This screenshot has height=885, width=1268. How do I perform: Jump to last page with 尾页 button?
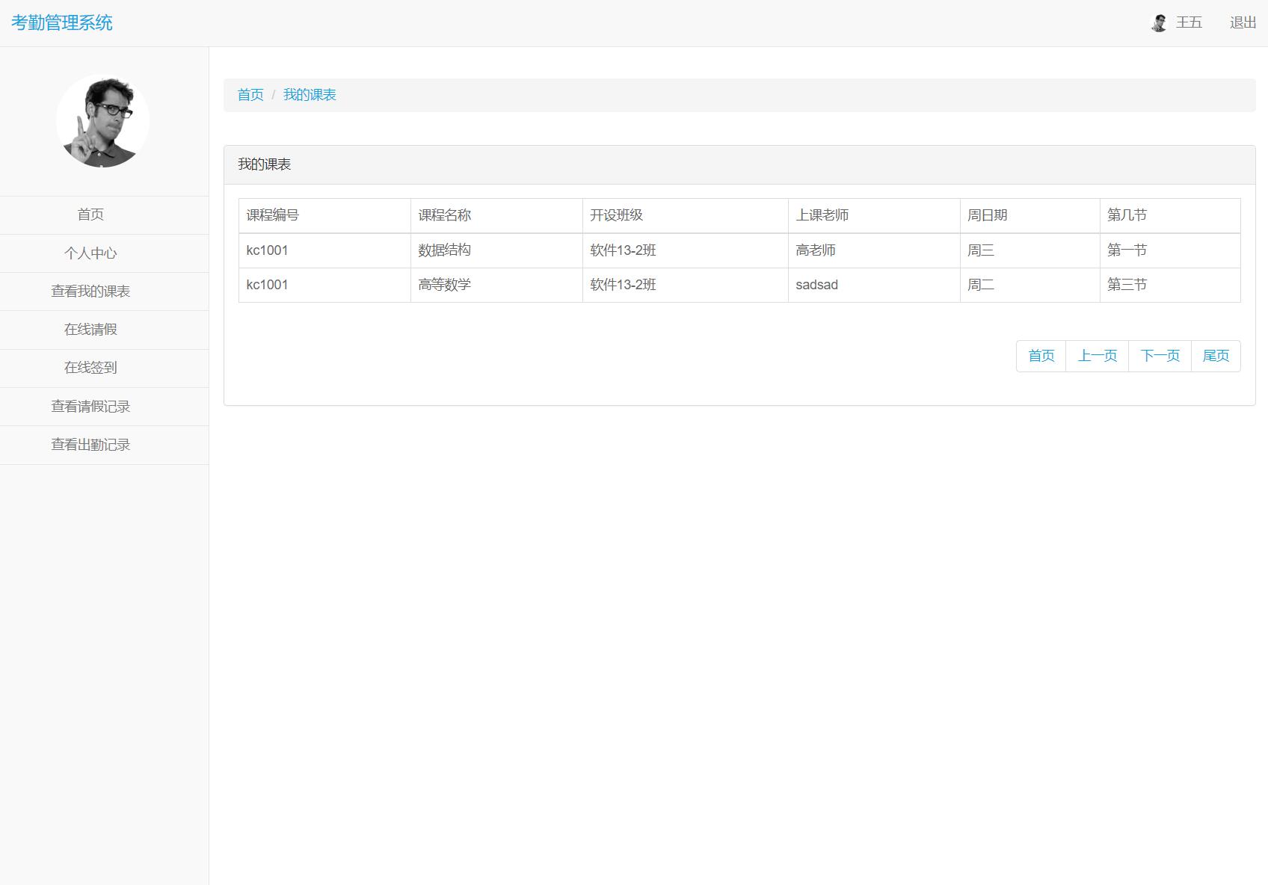pyautogui.click(x=1216, y=356)
